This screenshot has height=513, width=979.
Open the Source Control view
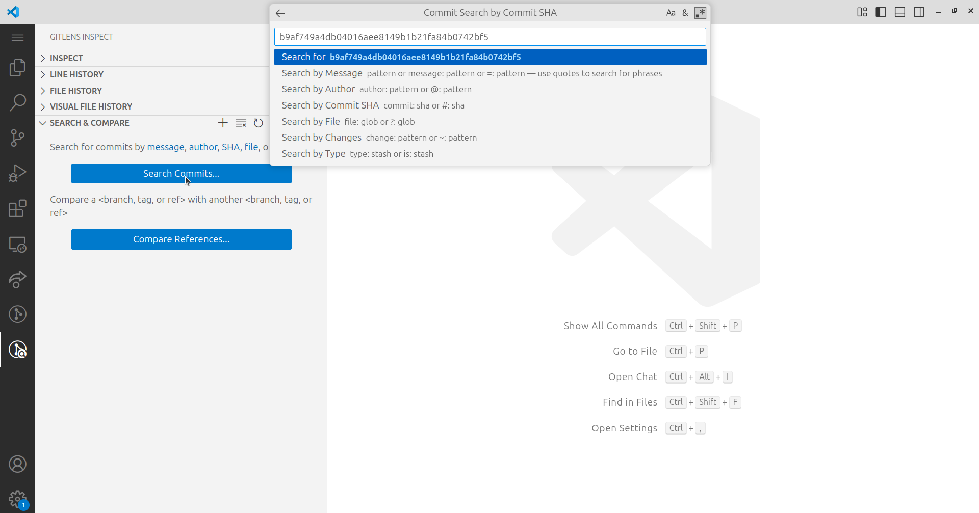click(17, 138)
